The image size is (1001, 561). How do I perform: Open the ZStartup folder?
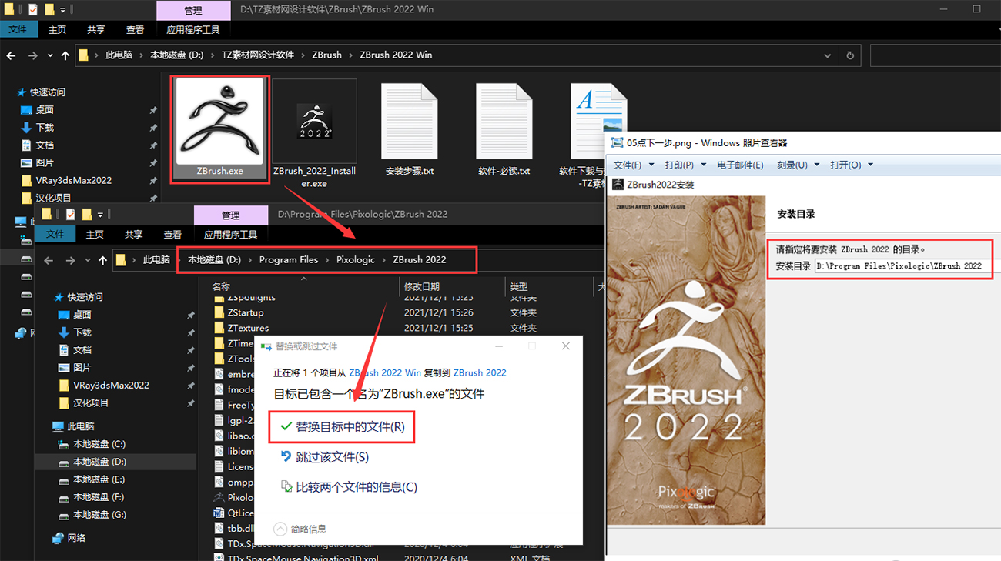coord(246,312)
